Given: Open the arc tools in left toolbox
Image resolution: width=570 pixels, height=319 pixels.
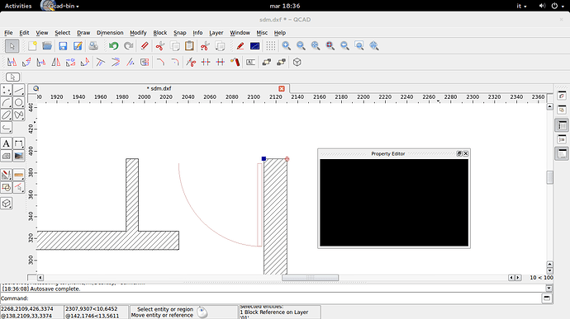Looking at the screenshot, I should click(x=6, y=103).
